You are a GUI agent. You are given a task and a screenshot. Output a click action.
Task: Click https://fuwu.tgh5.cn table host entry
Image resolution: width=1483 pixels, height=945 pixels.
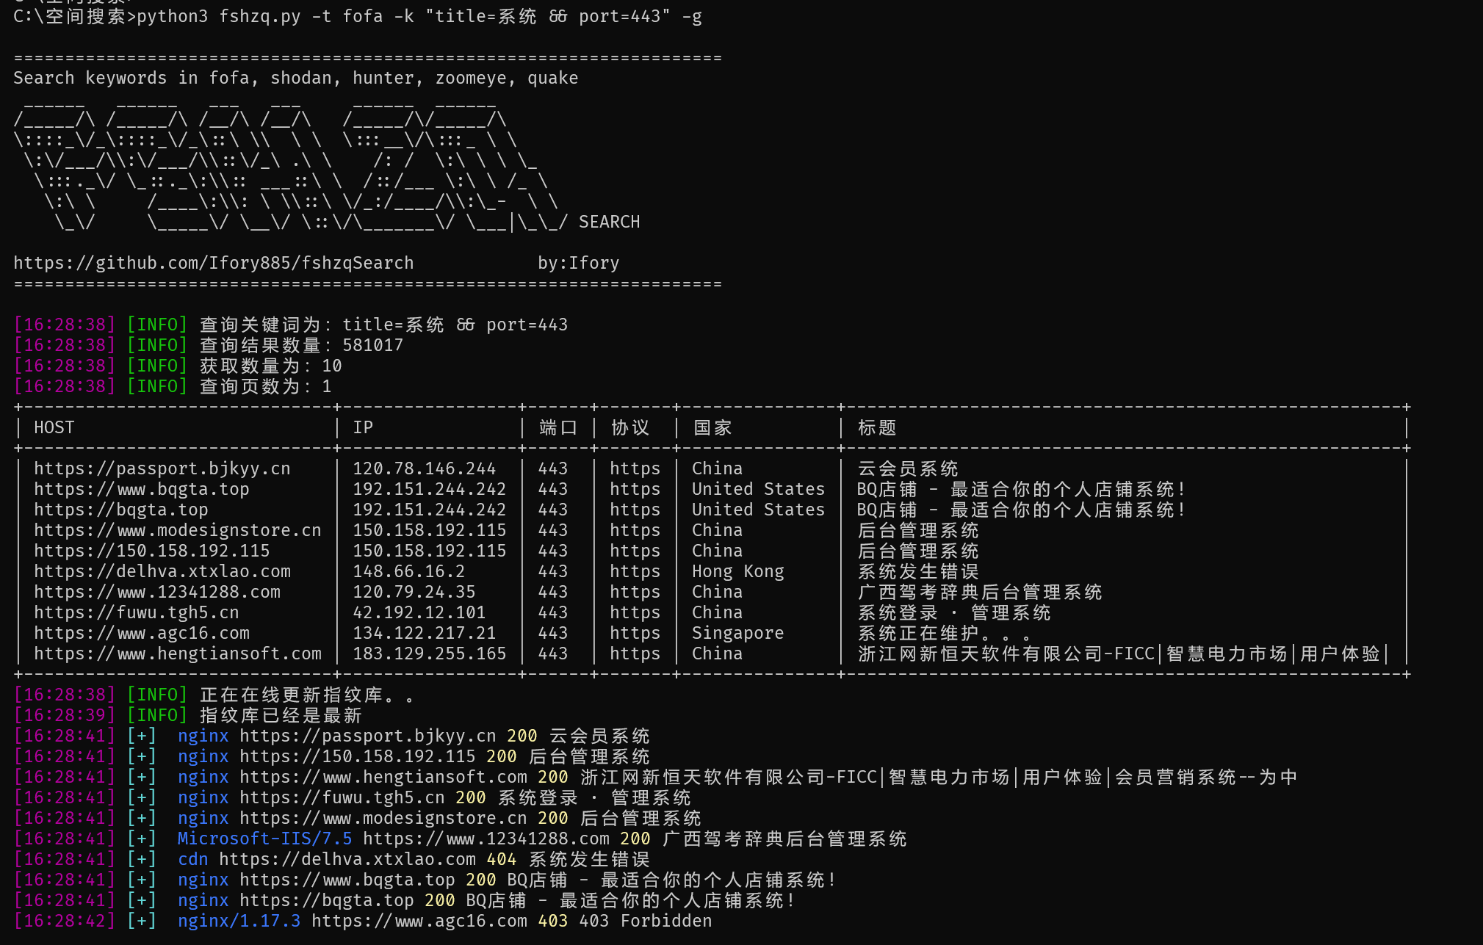pos(136,612)
